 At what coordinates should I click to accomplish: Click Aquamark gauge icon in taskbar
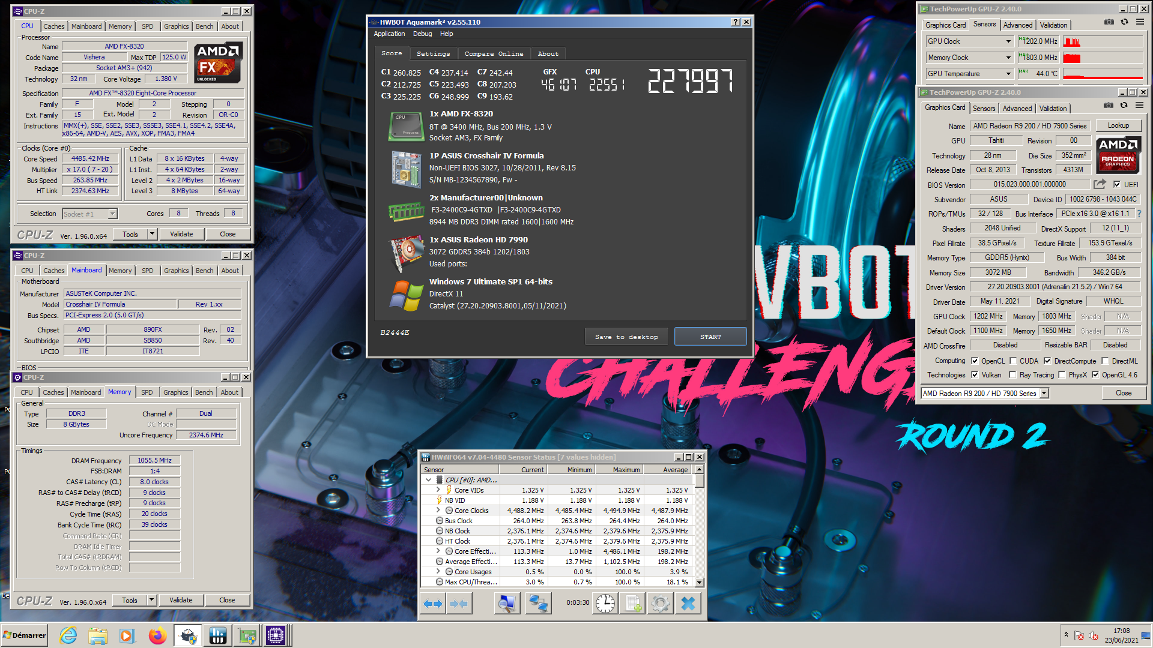pos(189,635)
